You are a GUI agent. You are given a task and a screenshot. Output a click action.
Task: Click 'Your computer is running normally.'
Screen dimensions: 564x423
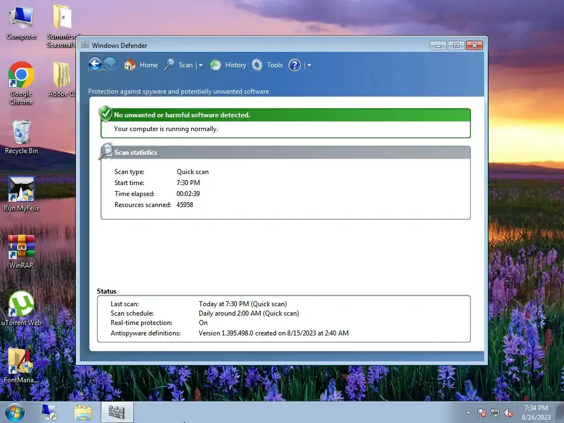click(166, 129)
